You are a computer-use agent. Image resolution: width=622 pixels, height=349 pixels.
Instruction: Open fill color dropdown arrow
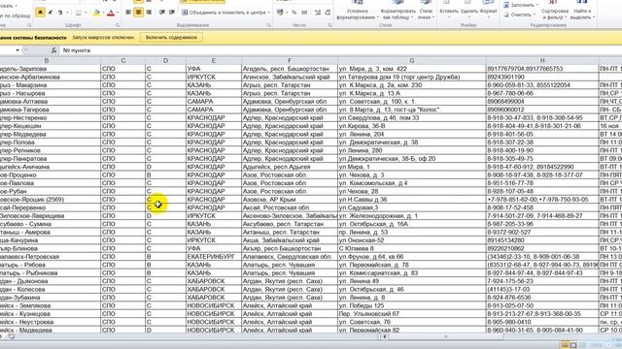(x=103, y=13)
